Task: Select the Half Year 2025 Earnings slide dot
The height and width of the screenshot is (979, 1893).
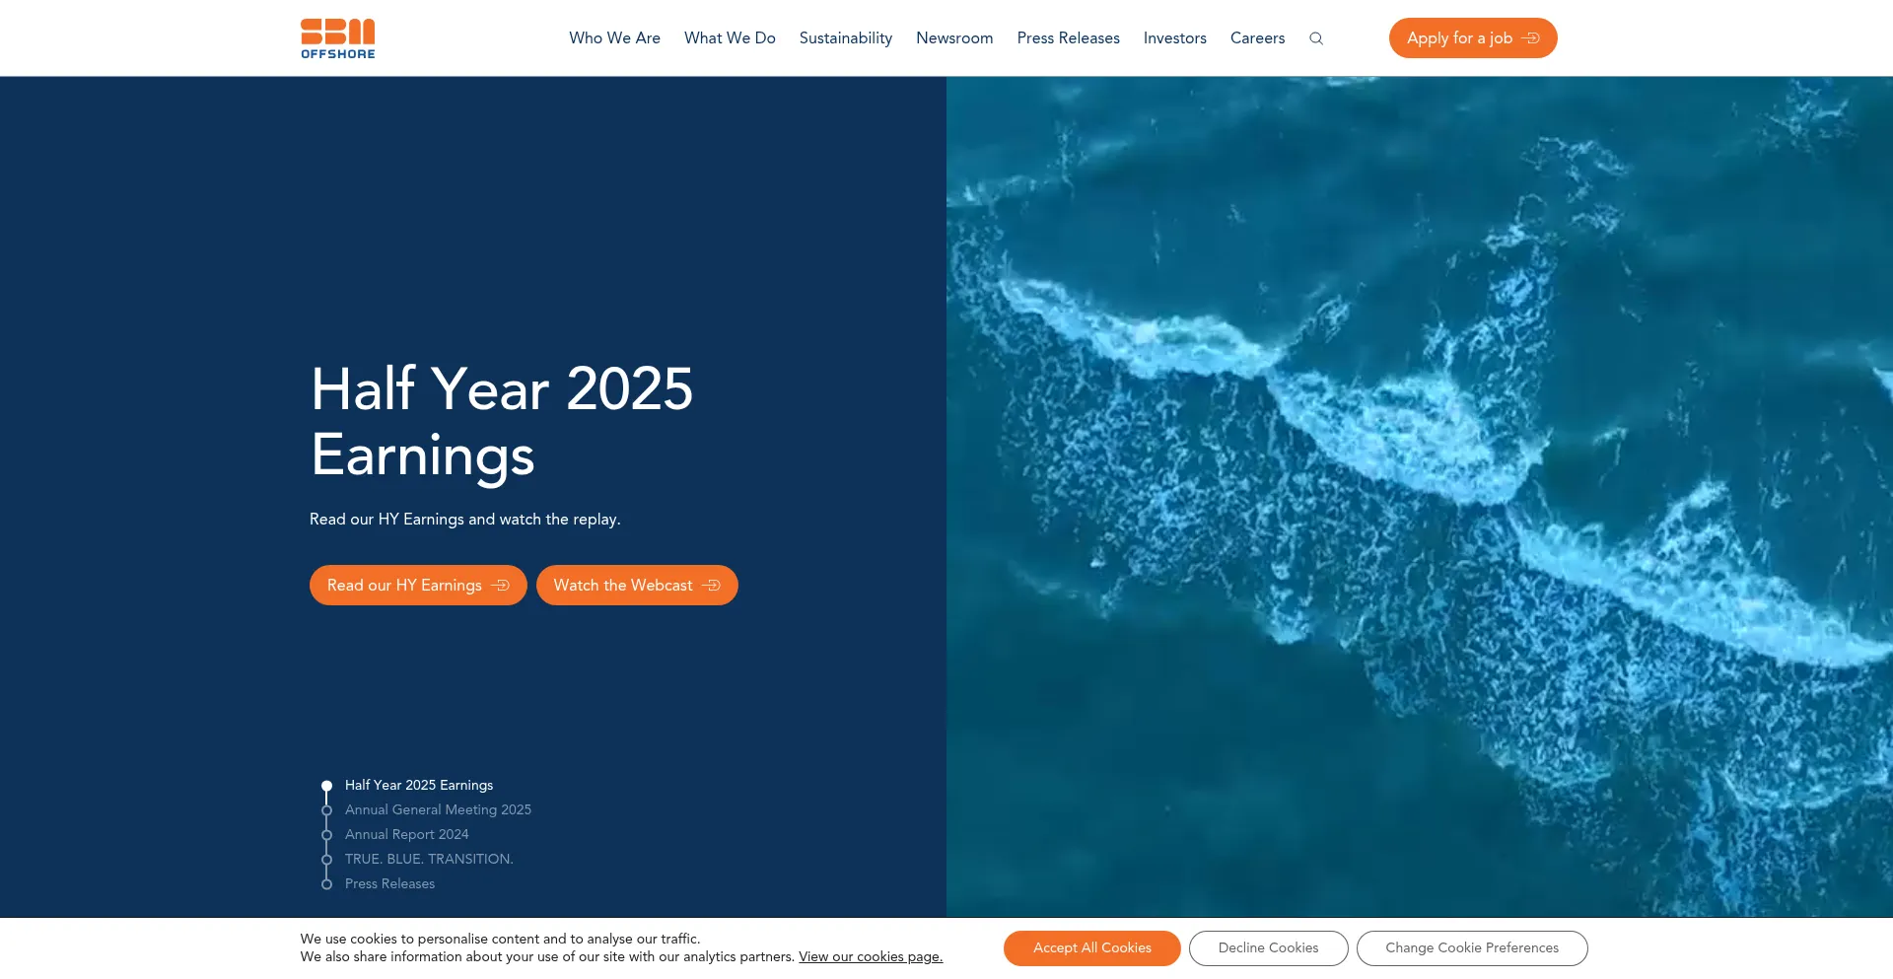Action: tap(327, 786)
